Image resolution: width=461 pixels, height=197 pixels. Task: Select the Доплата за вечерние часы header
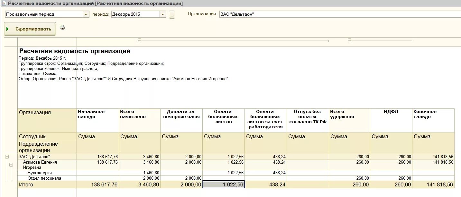181,121
